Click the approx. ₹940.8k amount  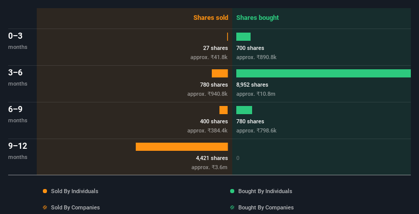coord(208,94)
